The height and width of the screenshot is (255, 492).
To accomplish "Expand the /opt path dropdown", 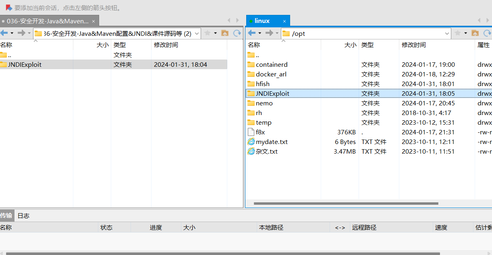I will 447,33.
